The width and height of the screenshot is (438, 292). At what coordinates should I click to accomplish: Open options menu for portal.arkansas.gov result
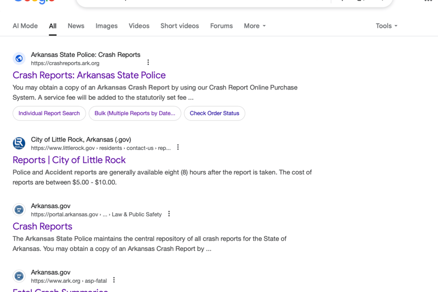click(x=169, y=214)
